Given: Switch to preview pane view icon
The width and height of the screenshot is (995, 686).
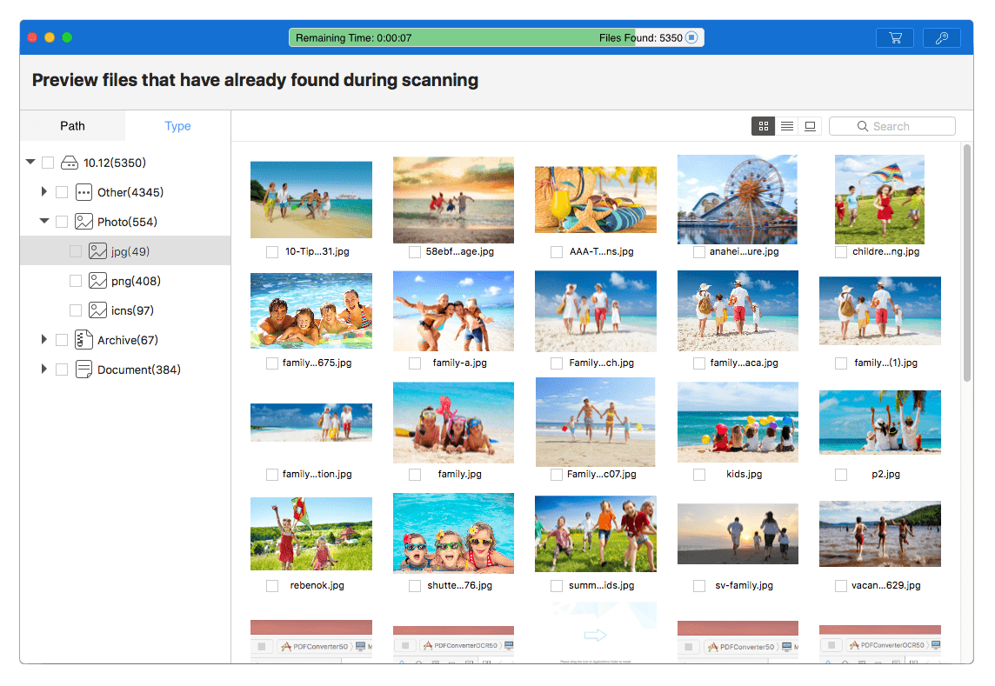Looking at the screenshot, I should pos(810,126).
